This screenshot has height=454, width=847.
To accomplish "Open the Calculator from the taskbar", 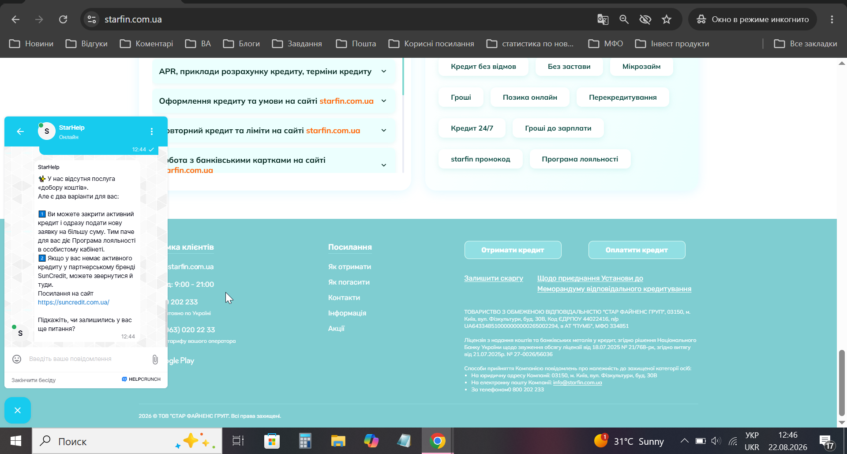I will point(305,441).
